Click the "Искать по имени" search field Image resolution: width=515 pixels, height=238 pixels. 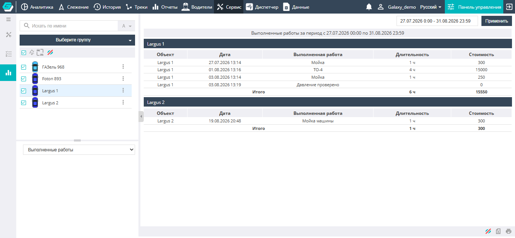[69, 26]
